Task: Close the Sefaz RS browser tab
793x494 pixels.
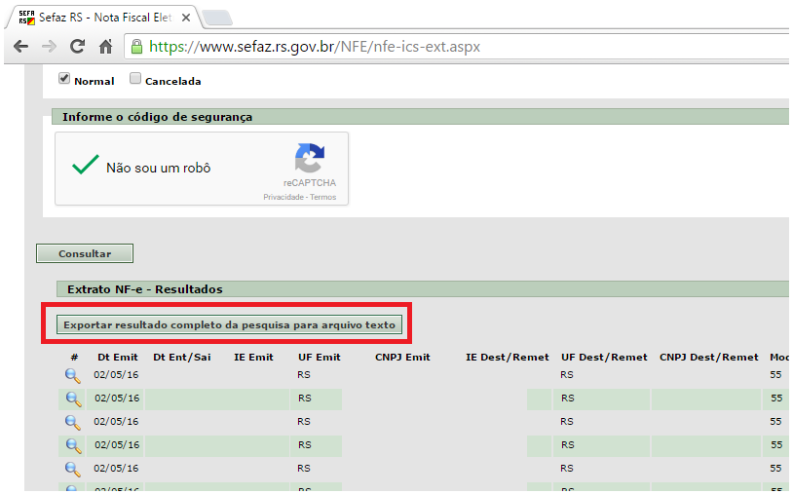Action: click(x=186, y=18)
